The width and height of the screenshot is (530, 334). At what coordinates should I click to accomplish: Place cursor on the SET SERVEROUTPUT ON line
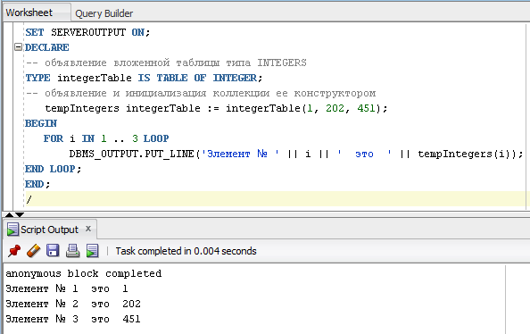87,32
